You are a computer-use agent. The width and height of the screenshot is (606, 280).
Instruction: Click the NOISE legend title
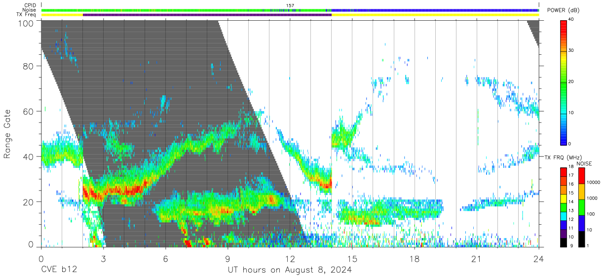coord(584,163)
